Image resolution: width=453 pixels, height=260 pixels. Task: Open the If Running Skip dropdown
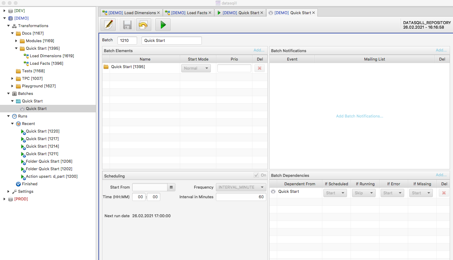[x=364, y=193]
